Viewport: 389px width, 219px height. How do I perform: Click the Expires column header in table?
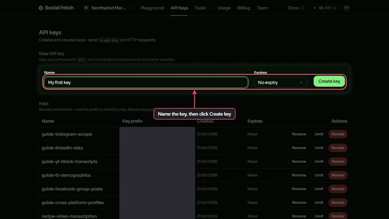click(x=255, y=121)
